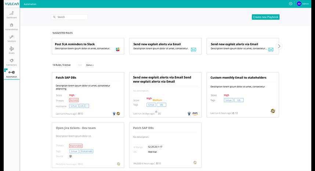
Task: Open the paused Patch SAP DBs rule title
Action: coord(143,128)
